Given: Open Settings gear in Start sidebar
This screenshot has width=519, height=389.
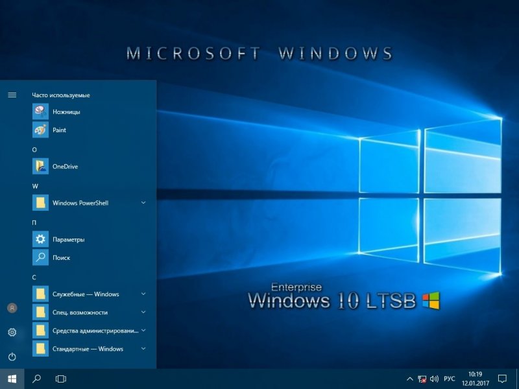Looking at the screenshot, I should click(x=12, y=332).
